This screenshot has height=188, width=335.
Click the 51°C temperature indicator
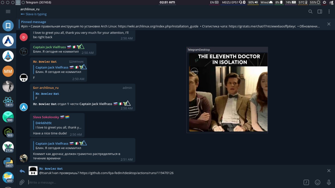(303, 2)
